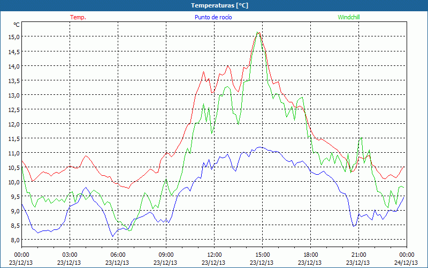Click the "00:00" label above 24/12/13
The width and height of the screenshot is (428, 268).
pyautogui.click(x=407, y=255)
